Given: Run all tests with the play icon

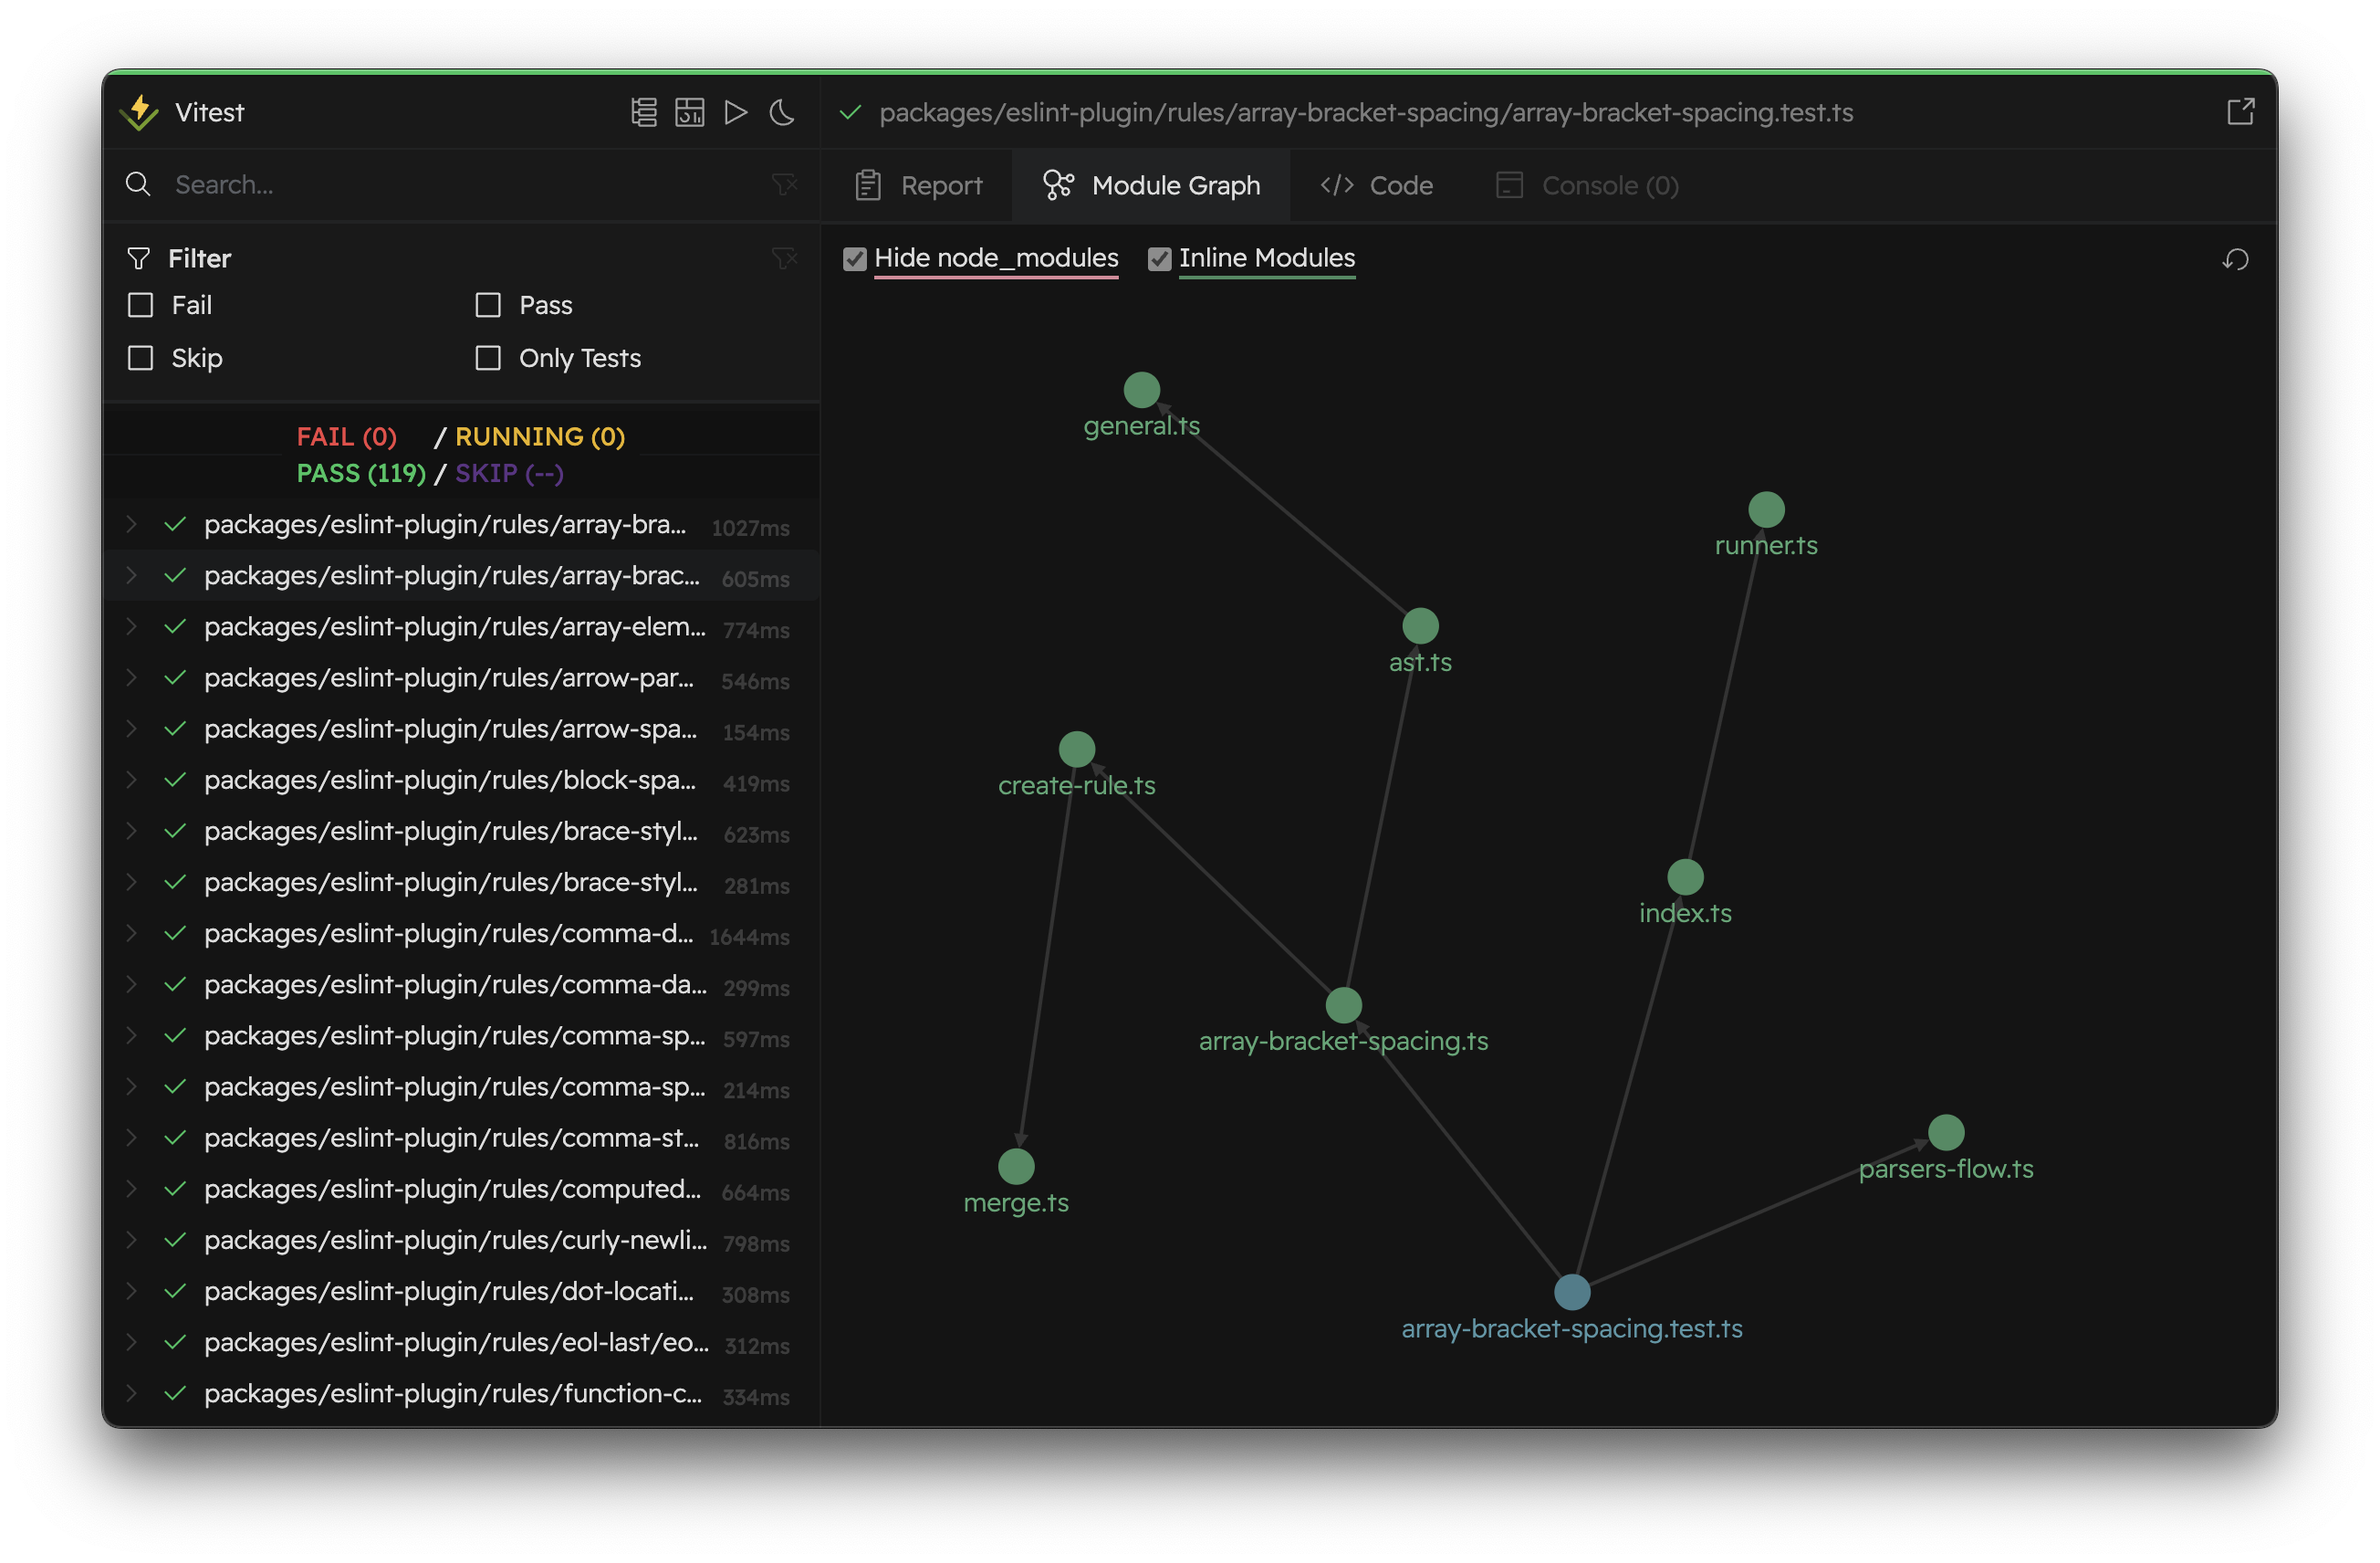Looking at the screenshot, I should point(736,112).
